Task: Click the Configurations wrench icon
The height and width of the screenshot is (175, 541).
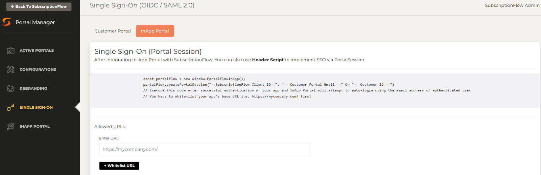Action: [10, 69]
